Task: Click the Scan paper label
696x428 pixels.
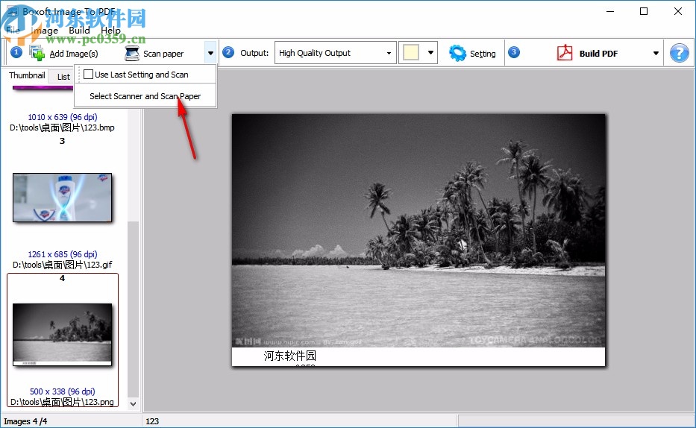Action: click(163, 54)
